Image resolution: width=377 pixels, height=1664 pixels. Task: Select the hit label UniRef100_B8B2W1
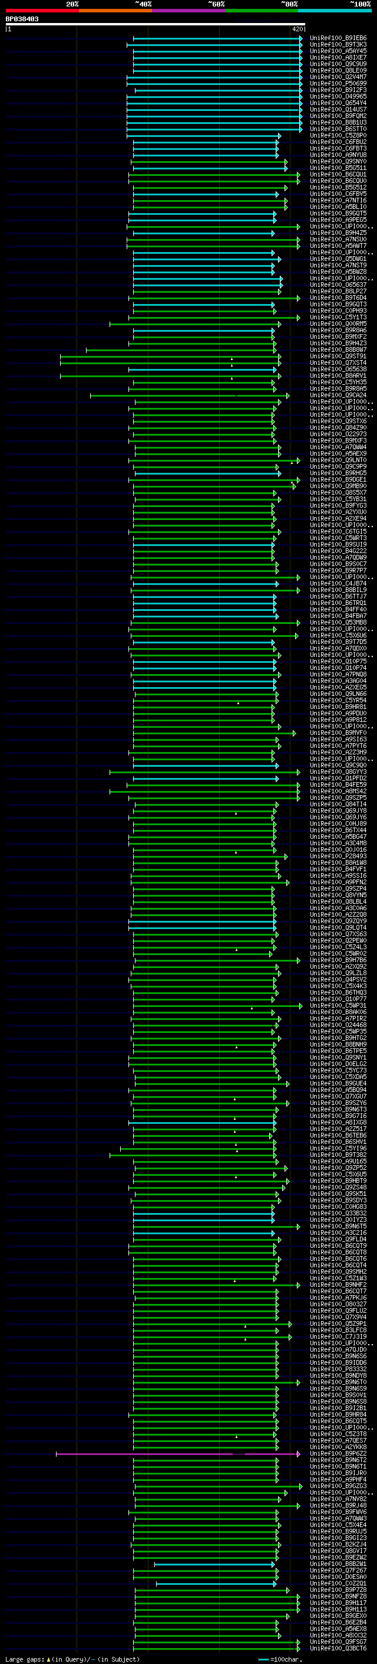(x=338, y=1564)
